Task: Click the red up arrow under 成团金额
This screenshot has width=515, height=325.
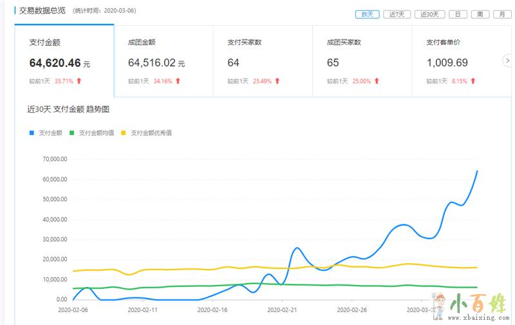Action: coord(178,81)
